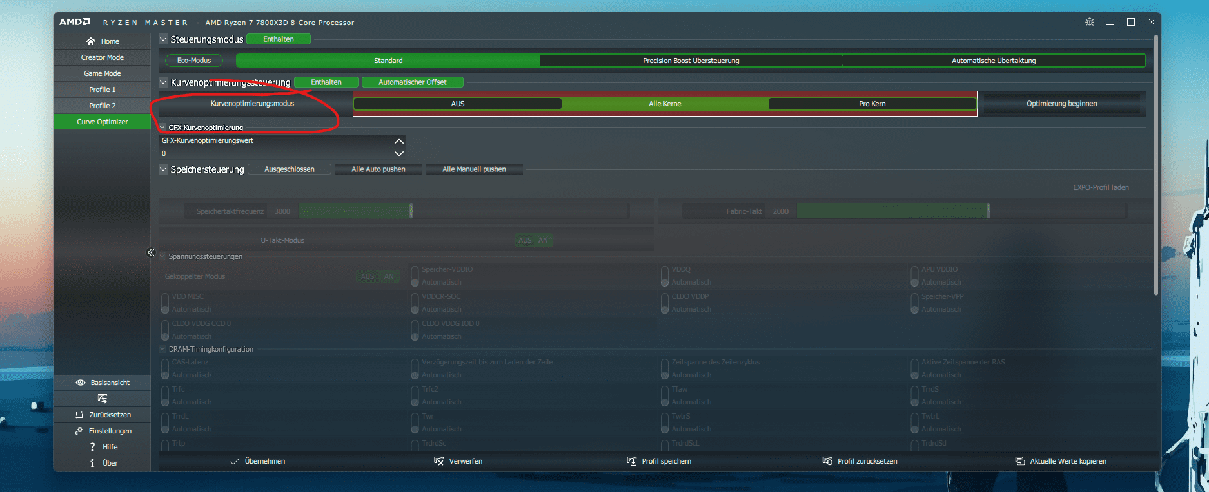Click the Verwerfen discard icon
The image size is (1209, 492).
[438, 461]
